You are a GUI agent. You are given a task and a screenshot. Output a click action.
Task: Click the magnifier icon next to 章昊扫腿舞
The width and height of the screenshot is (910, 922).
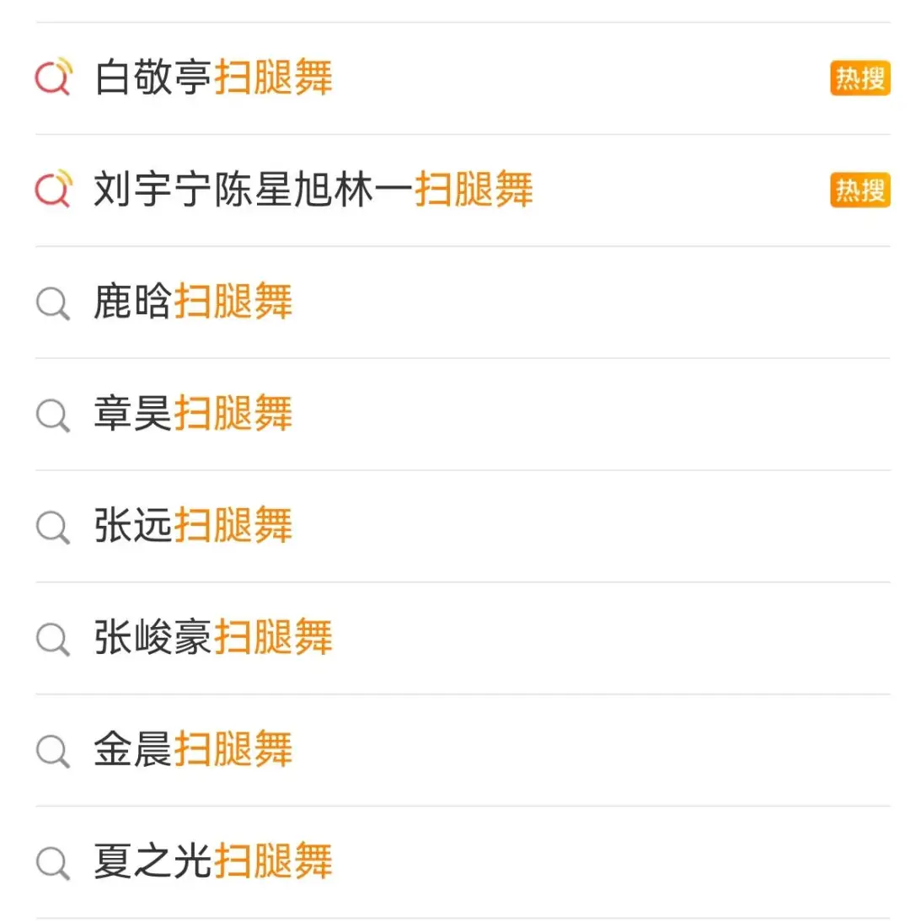coord(53,415)
